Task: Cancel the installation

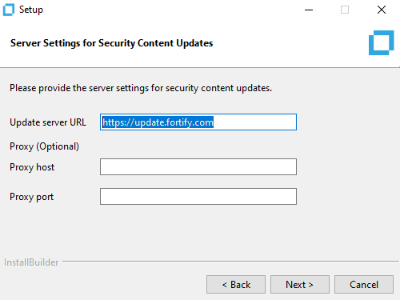Action: (364, 285)
